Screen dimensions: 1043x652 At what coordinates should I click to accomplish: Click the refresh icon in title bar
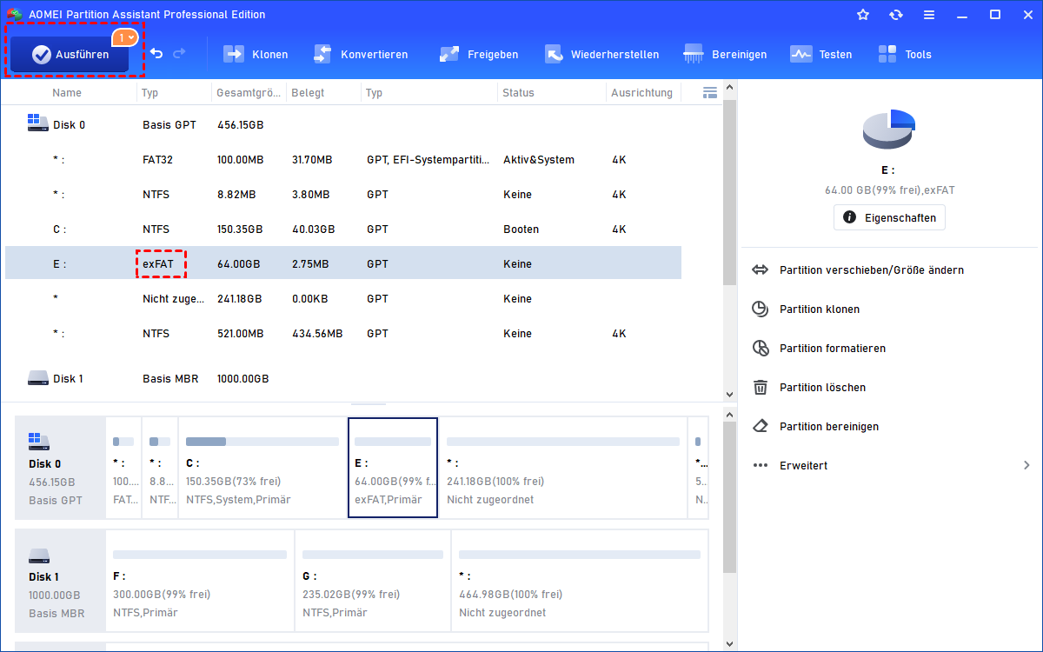[x=896, y=15]
